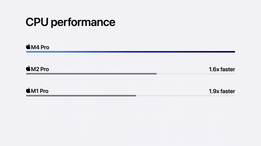Click the word "faster" in the M1 Pro row

228,91
